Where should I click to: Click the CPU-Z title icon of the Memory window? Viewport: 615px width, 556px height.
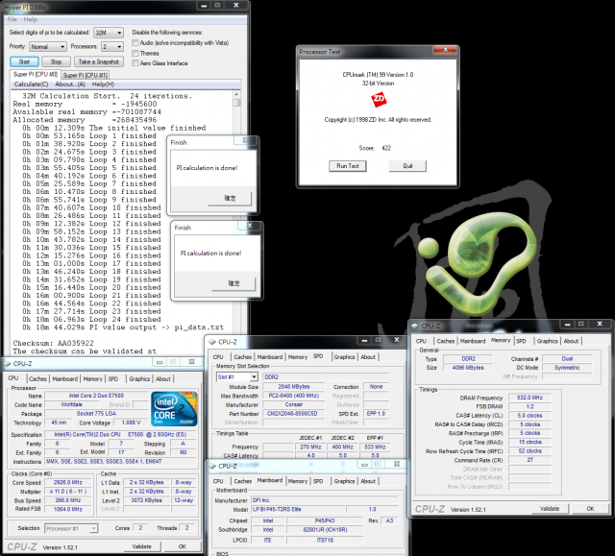415,326
